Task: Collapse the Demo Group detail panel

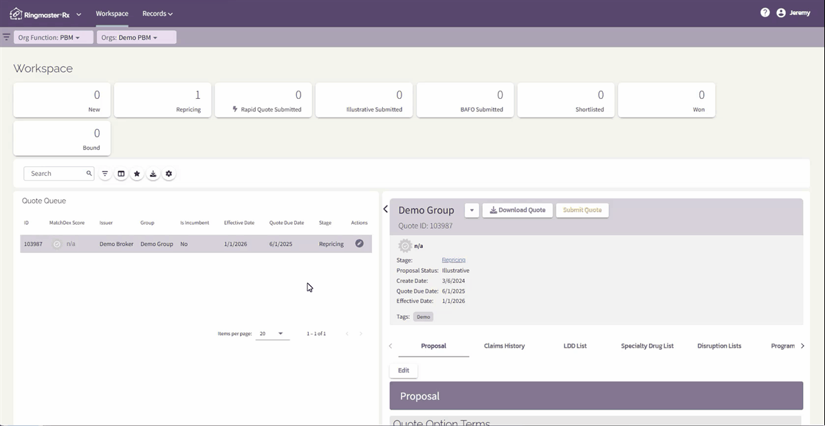Action: (x=385, y=209)
